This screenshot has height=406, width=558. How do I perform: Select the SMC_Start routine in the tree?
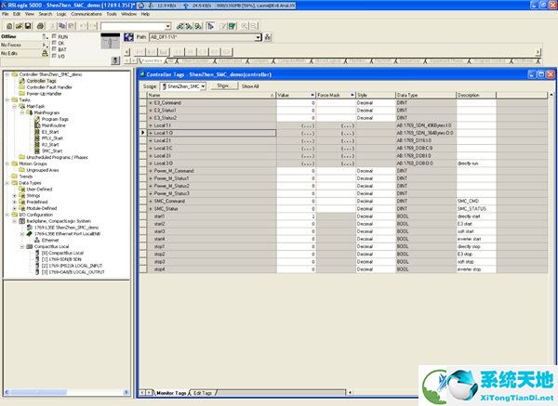click(52, 151)
